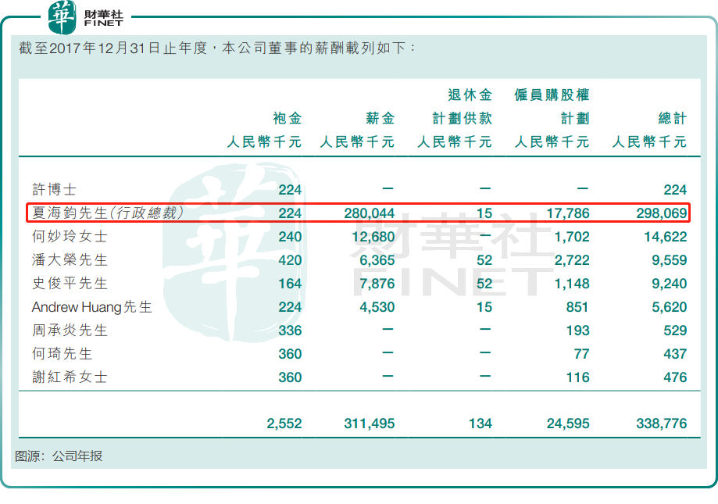Click the fee sum 2,552
The image size is (718, 504).
click(x=284, y=424)
